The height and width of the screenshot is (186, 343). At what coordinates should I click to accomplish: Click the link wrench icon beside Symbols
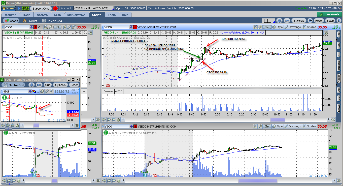(x=287, y=21)
